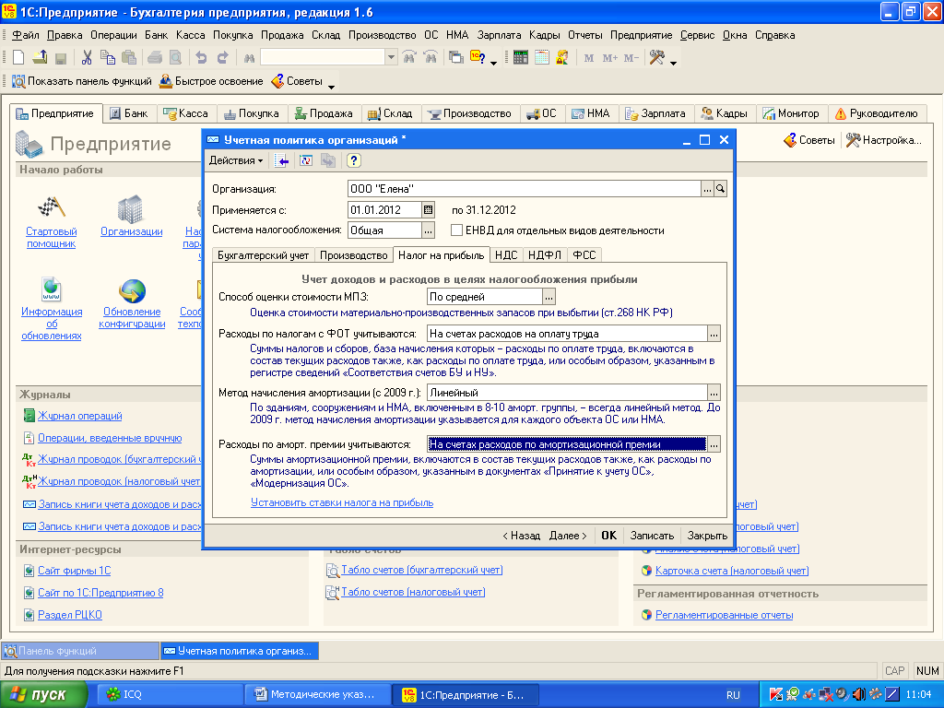
Task: Click the blue back-arrow icon in the dialog toolbar
Action: [x=282, y=160]
